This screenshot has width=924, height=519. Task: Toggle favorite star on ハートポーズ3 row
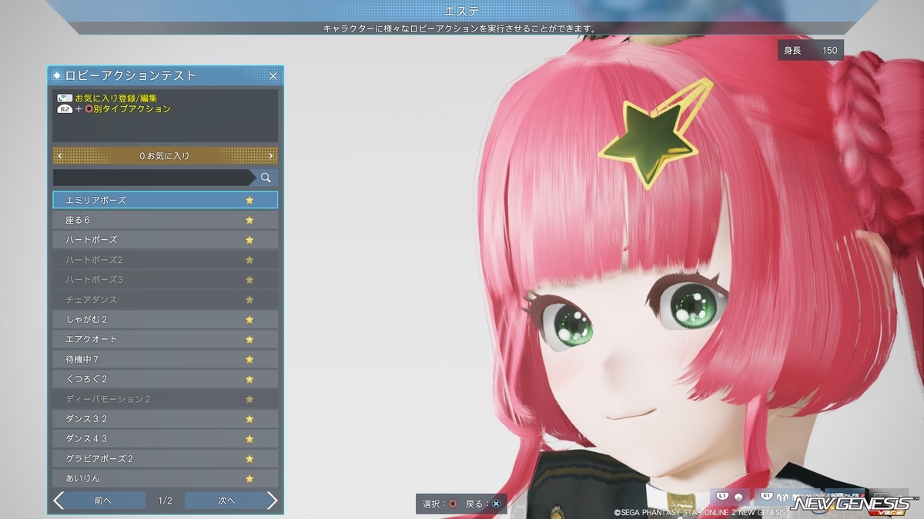pyautogui.click(x=249, y=280)
